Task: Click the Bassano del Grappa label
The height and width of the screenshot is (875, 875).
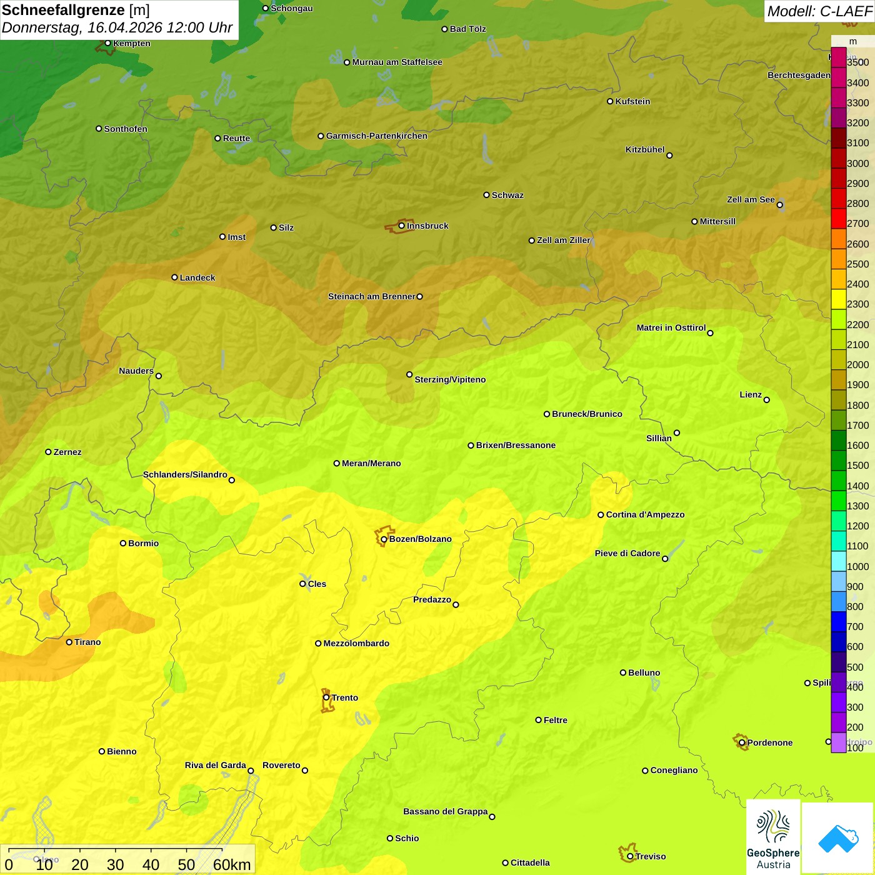Action: coord(446,811)
